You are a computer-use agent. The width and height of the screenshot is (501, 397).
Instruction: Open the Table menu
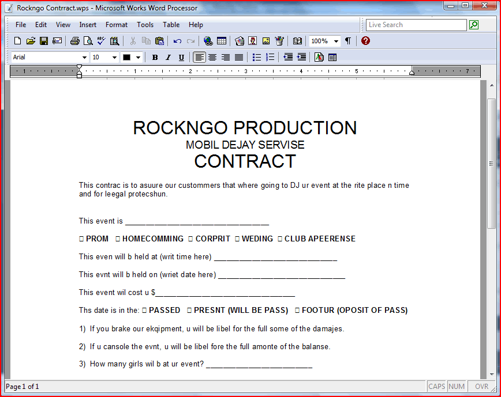pyautogui.click(x=171, y=25)
